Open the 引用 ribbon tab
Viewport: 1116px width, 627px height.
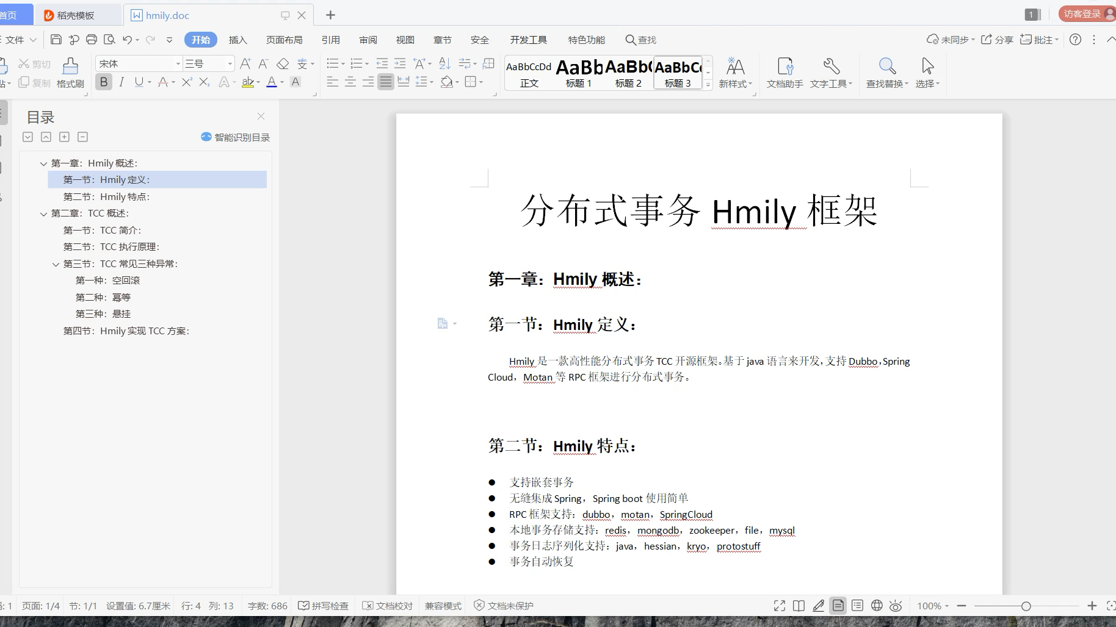[x=331, y=40]
